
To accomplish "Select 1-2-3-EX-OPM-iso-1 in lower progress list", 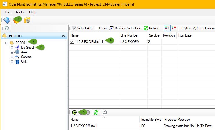I will [84, 126].
